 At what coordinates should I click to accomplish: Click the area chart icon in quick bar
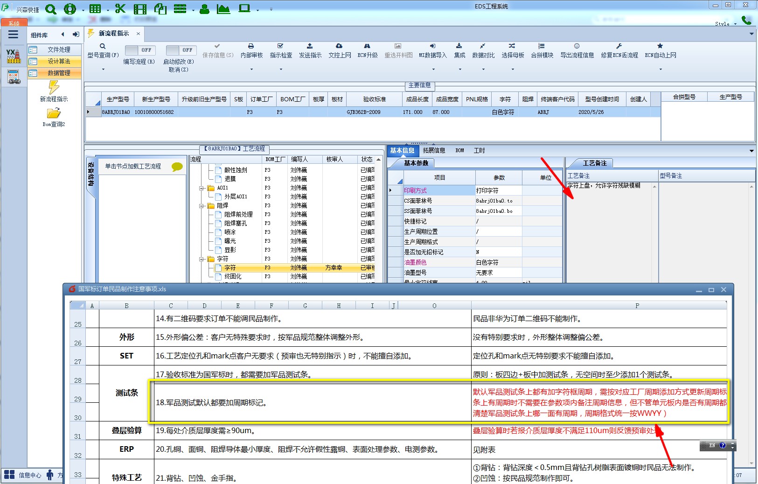coord(223,9)
